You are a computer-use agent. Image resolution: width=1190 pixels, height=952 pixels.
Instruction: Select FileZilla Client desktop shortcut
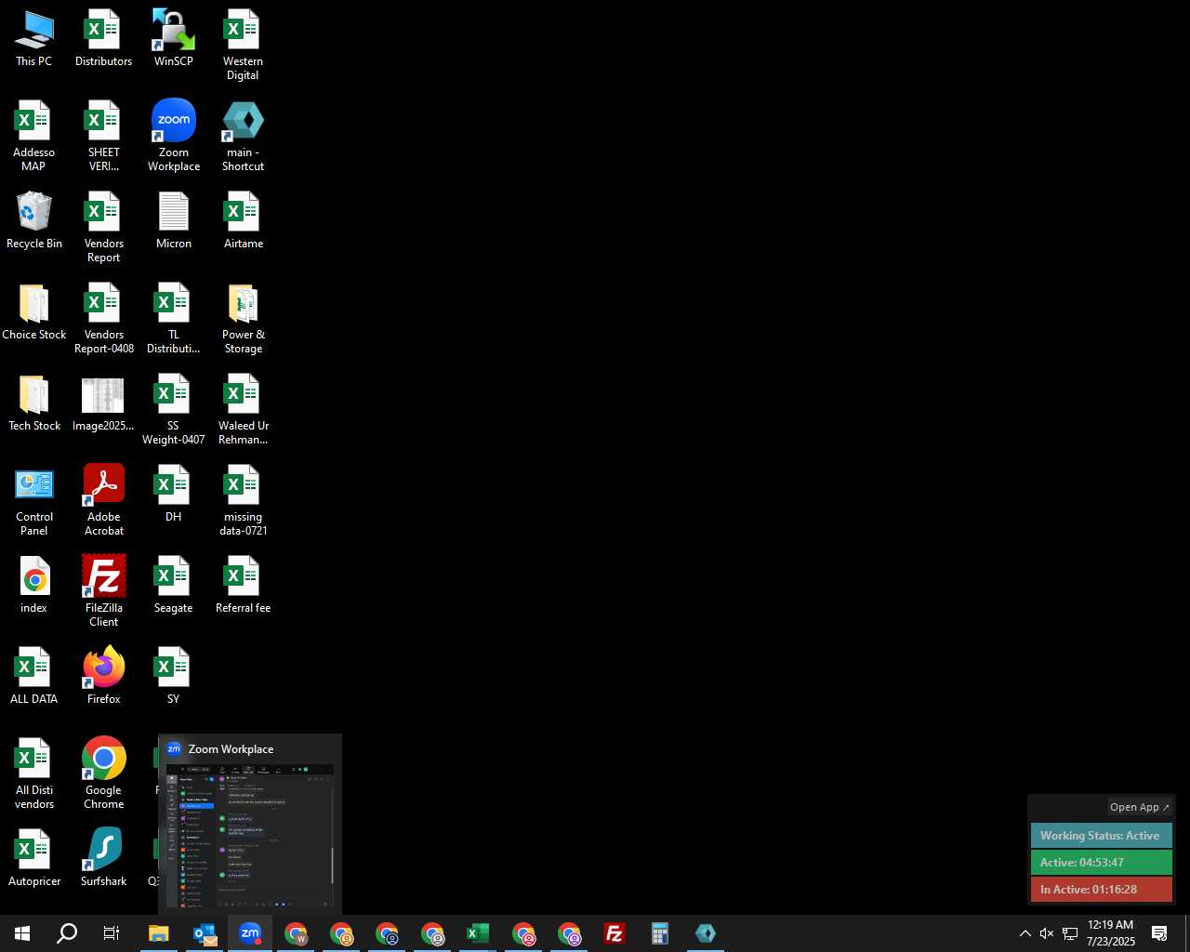[103, 592]
